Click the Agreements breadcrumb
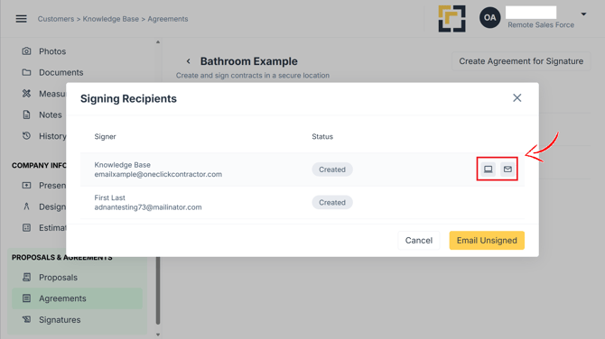This screenshot has width=605, height=339. (168, 19)
